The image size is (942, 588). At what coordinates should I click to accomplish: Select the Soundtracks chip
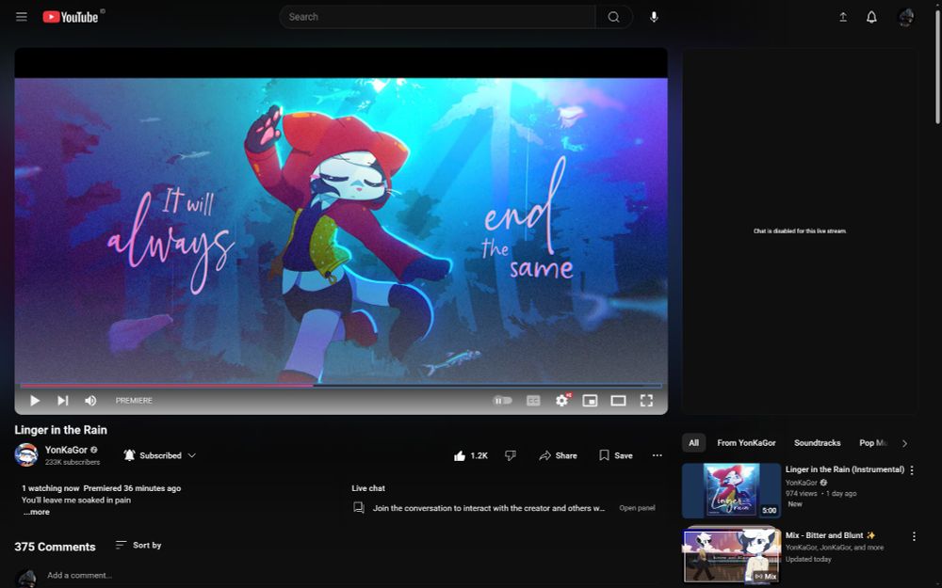point(817,443)
